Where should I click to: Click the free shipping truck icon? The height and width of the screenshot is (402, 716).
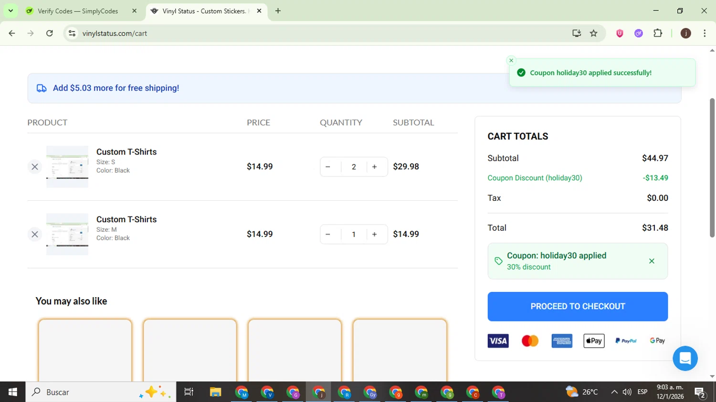(42, 88)
